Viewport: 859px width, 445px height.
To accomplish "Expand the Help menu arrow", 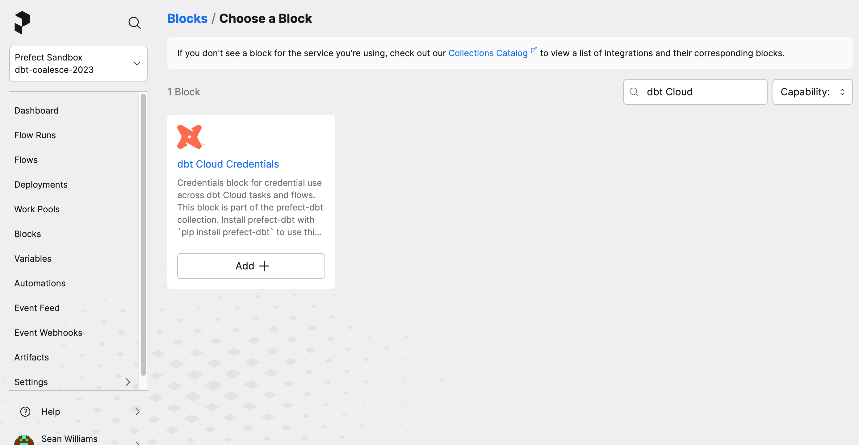I will pyautogui.click(x=137, y=412).
